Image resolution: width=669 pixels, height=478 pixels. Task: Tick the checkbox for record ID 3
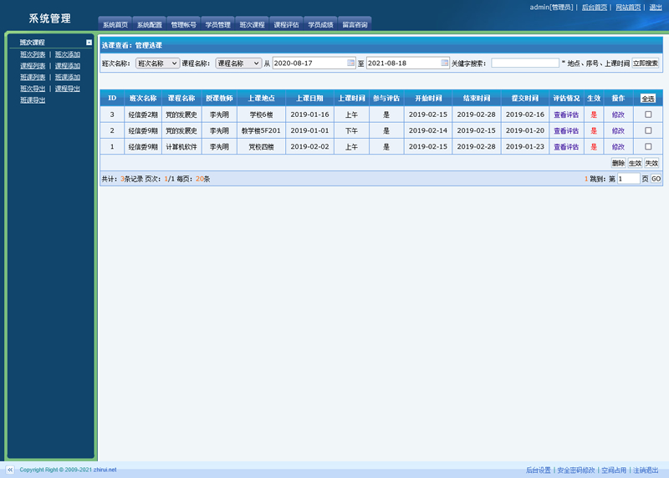tap(648, 114)
